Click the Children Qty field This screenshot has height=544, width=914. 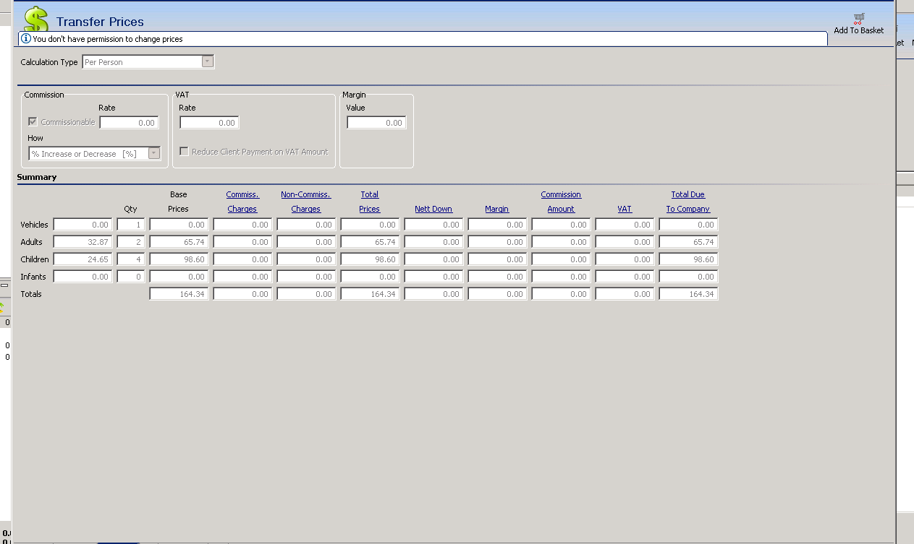131,259
